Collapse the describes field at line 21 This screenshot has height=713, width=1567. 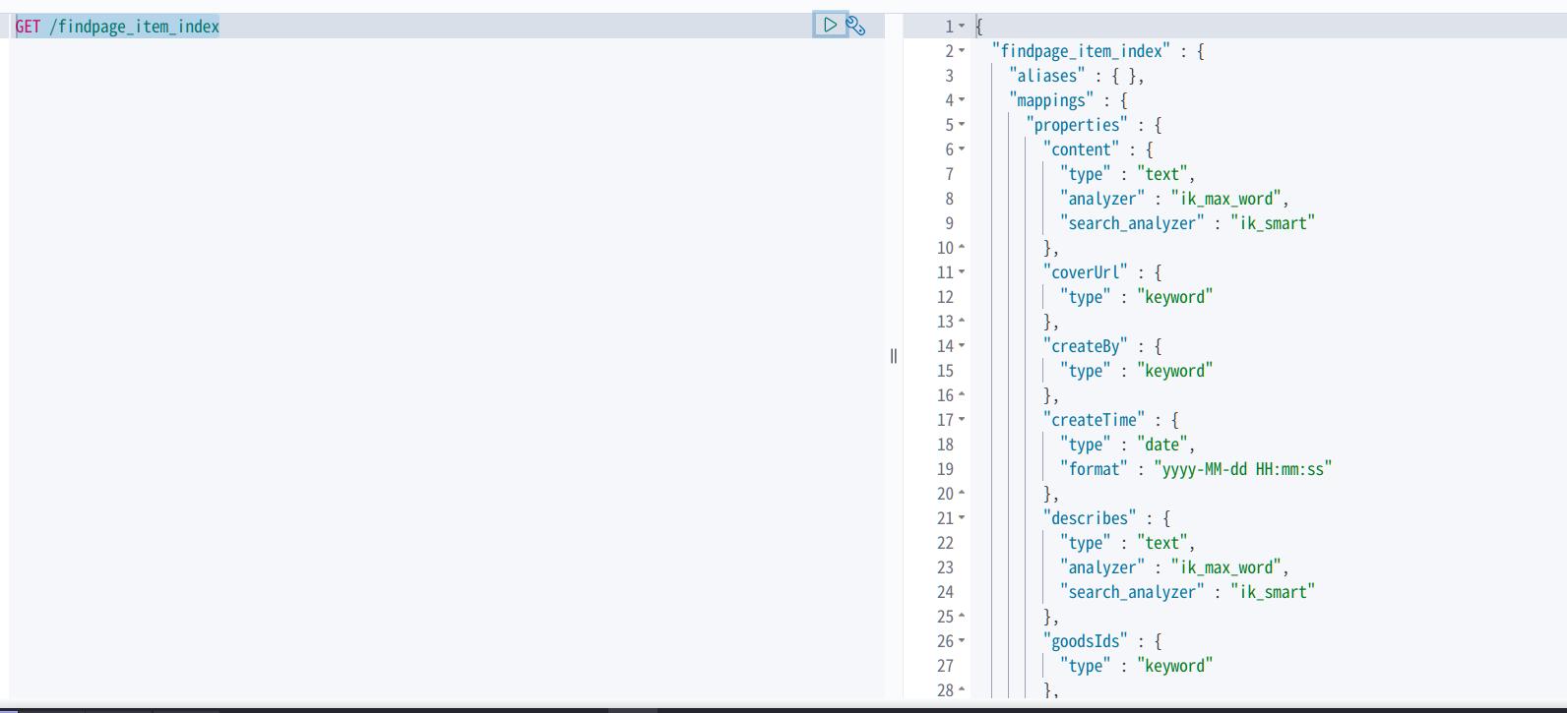point(962,518)
